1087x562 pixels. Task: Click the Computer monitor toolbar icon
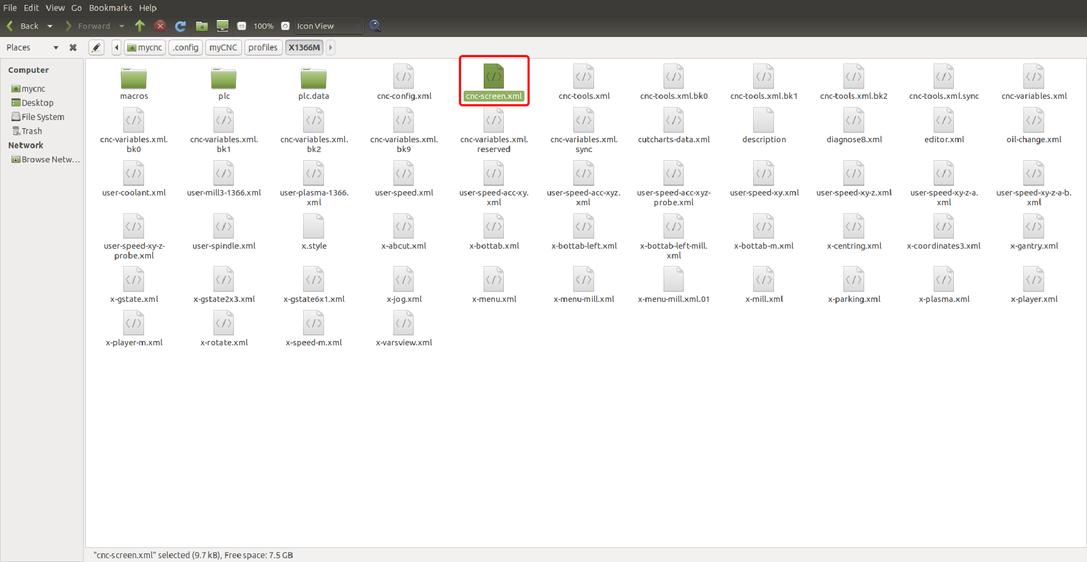click(x=222, y=26)
